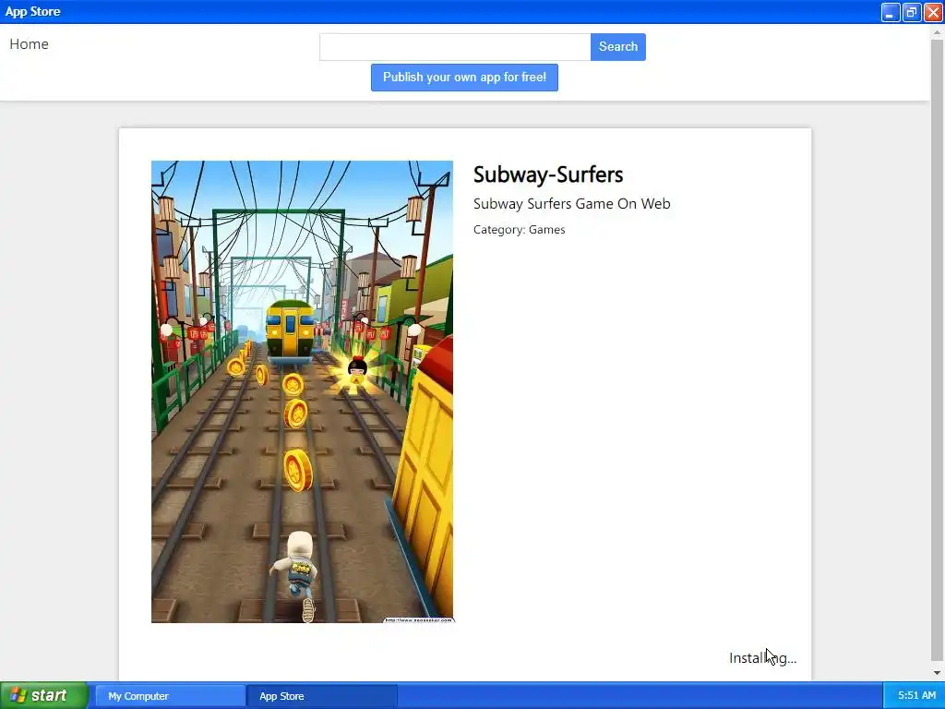Click the Category: Games label
The height and width of the screenshot is (709, 945).
[519, 230]
